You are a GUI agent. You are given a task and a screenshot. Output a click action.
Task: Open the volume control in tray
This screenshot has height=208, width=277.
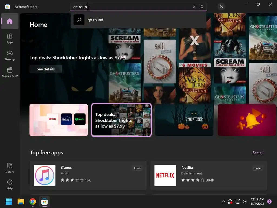tap(244, 201)
